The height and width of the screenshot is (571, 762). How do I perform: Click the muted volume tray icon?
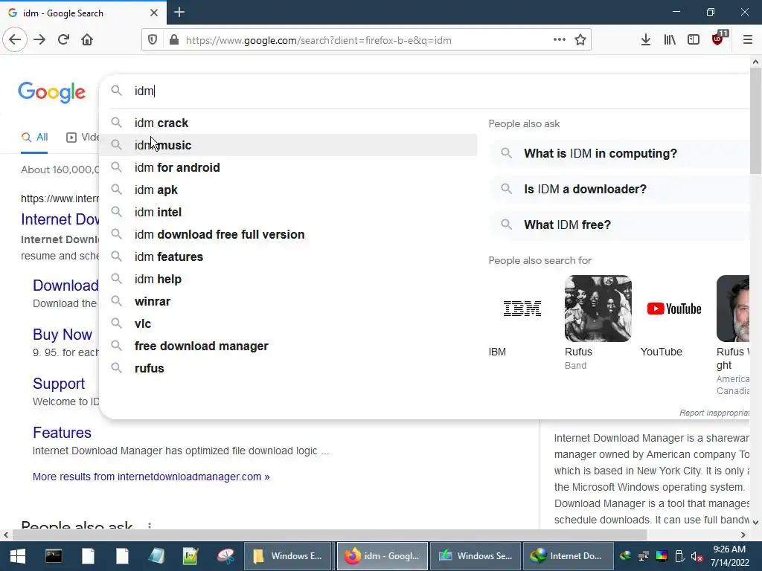[x=697, y=556]
